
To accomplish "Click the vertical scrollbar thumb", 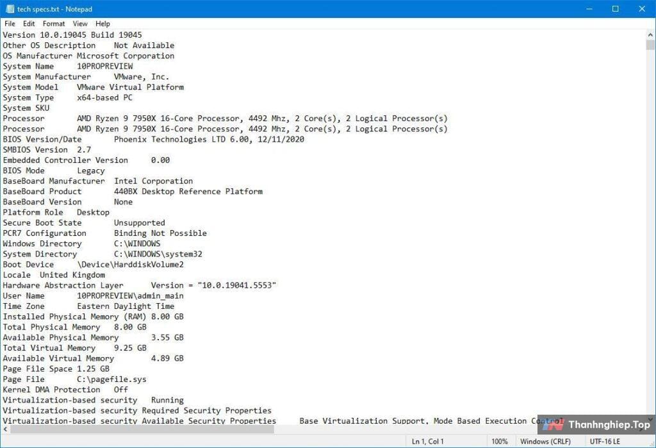I will (x=650, y=45).
